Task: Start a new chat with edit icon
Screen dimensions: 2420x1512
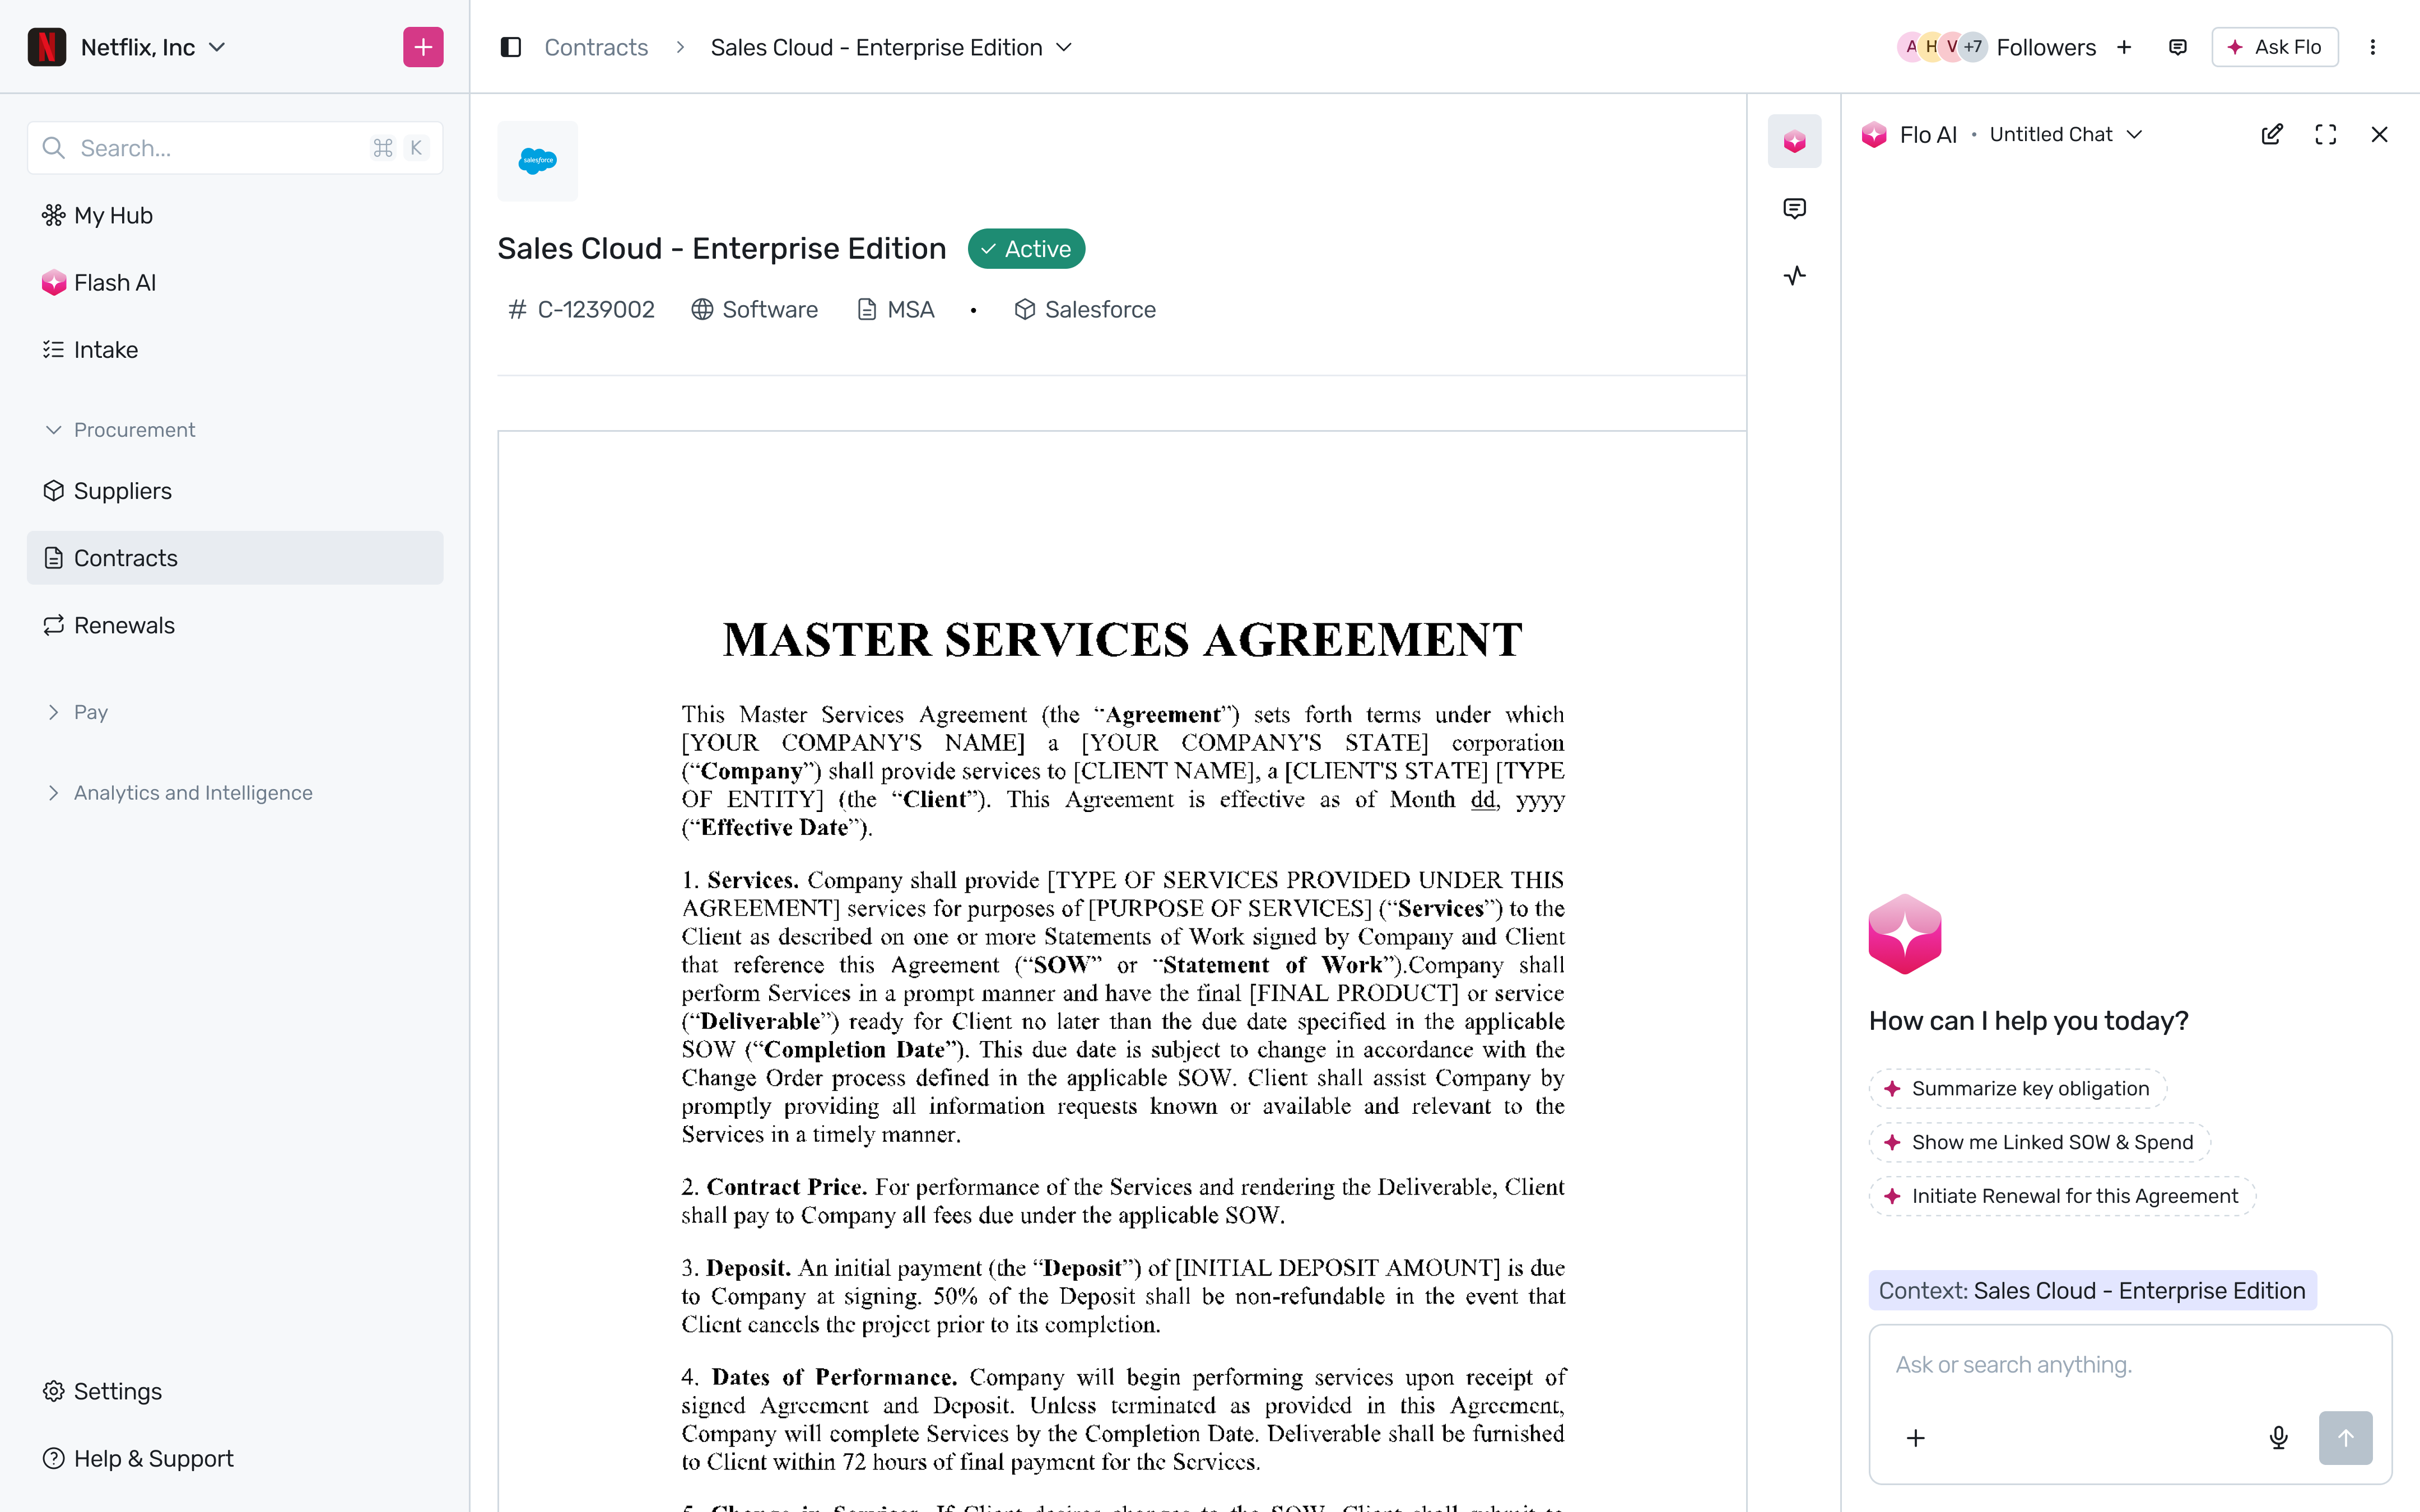Action: pos(2272,134)
